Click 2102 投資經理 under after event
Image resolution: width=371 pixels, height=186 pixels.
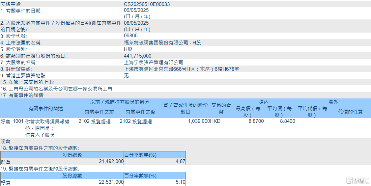(135, 121)
